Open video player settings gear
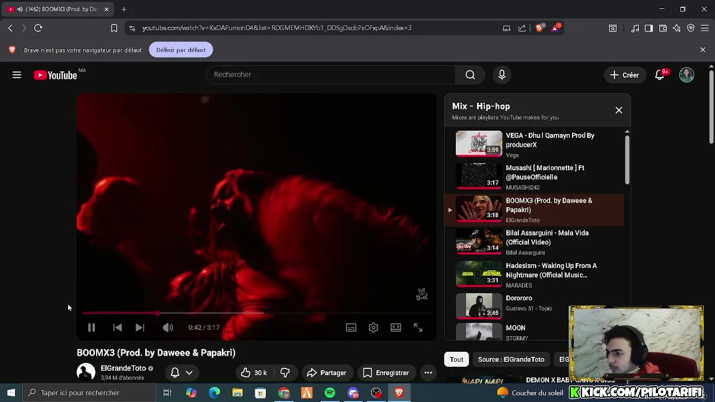Viewport: 715px width, 402px height. tap(373, 328)
